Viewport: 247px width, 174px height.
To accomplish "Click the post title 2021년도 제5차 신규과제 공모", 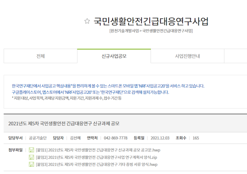I will [x=64, y=123].
